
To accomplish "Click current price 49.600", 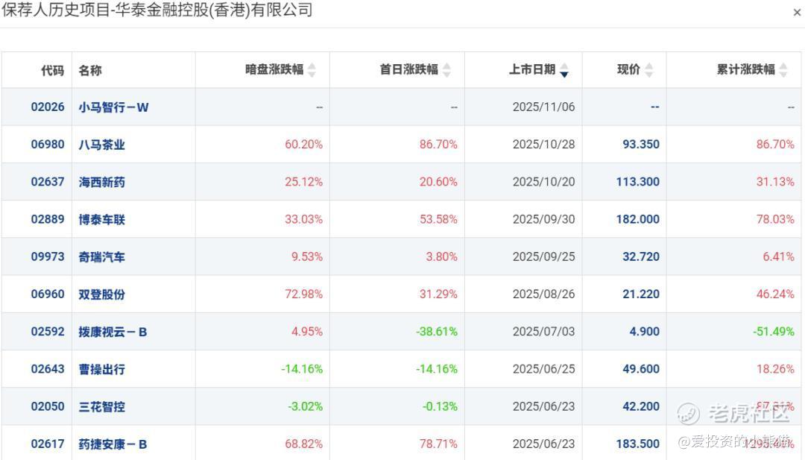I will [641, 369].
